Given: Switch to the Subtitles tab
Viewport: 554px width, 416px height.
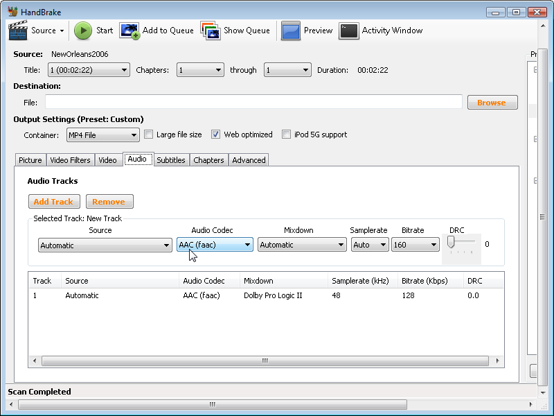Looking at the screenshot, I should click(x=171, y=159).
